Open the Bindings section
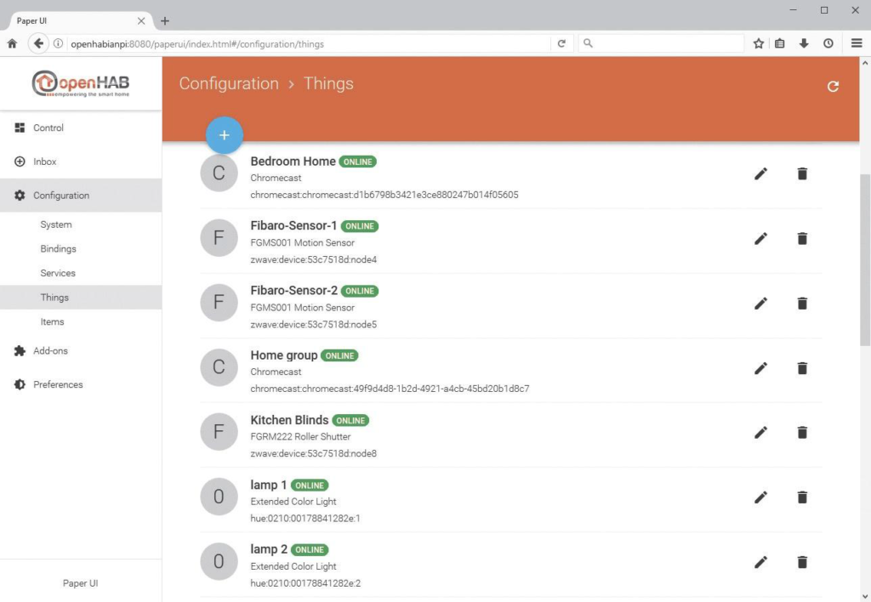 [x=58, y=248]
